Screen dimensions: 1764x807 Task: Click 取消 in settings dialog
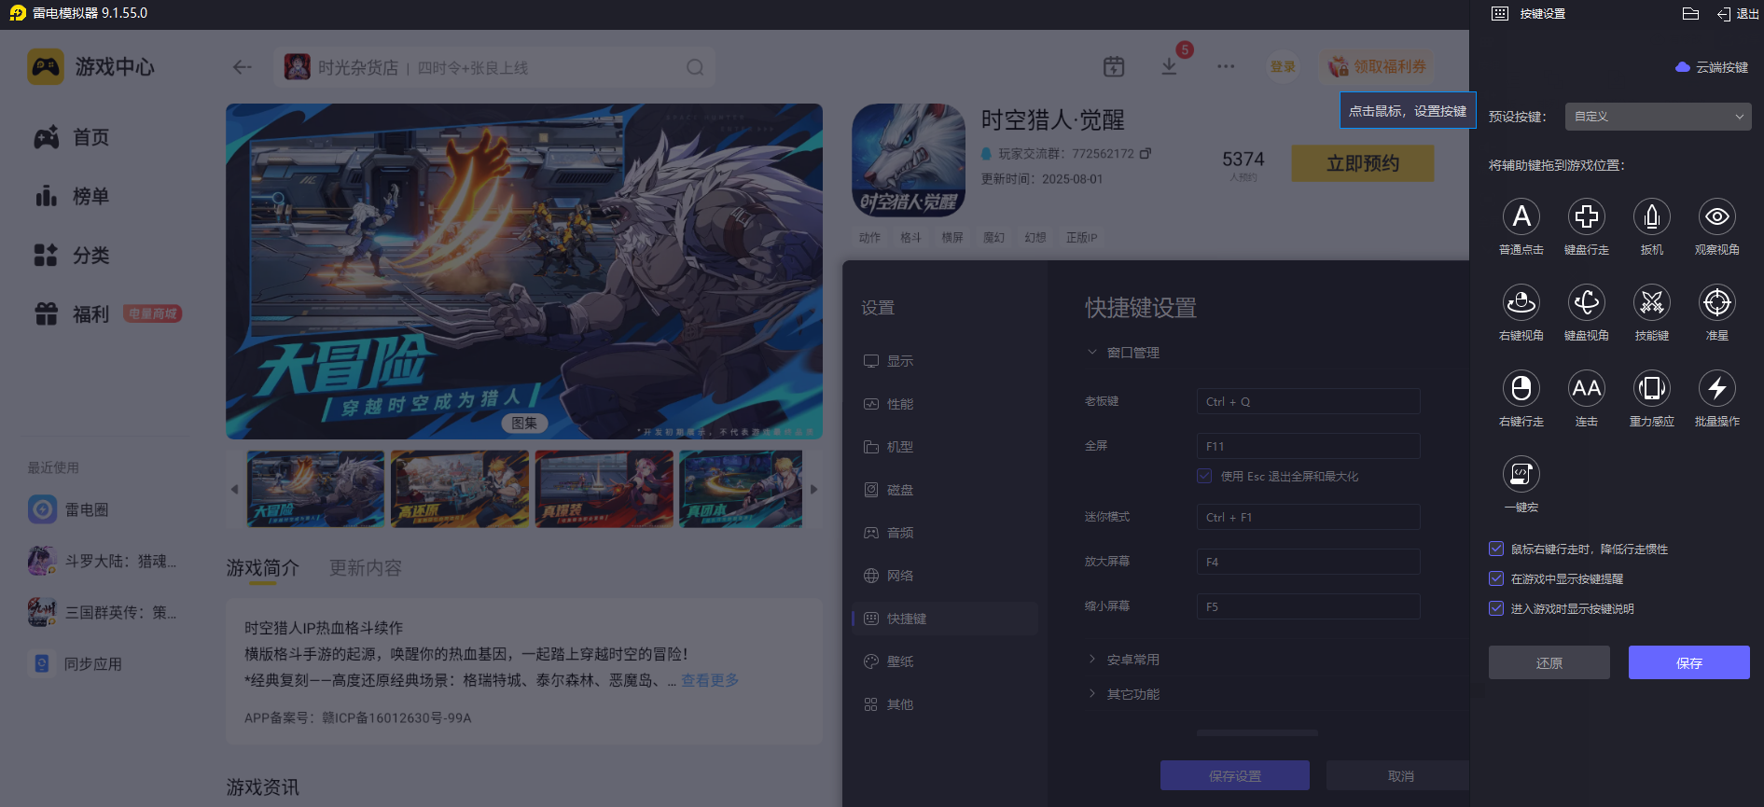tap(1400, 775)
